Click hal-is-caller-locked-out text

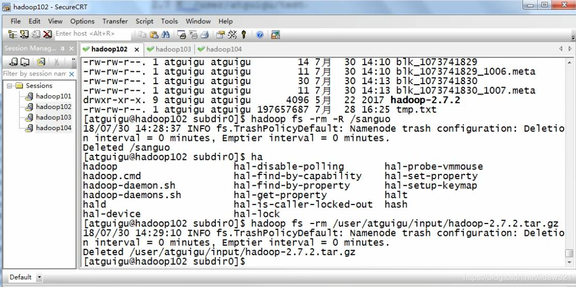(303, 204)
